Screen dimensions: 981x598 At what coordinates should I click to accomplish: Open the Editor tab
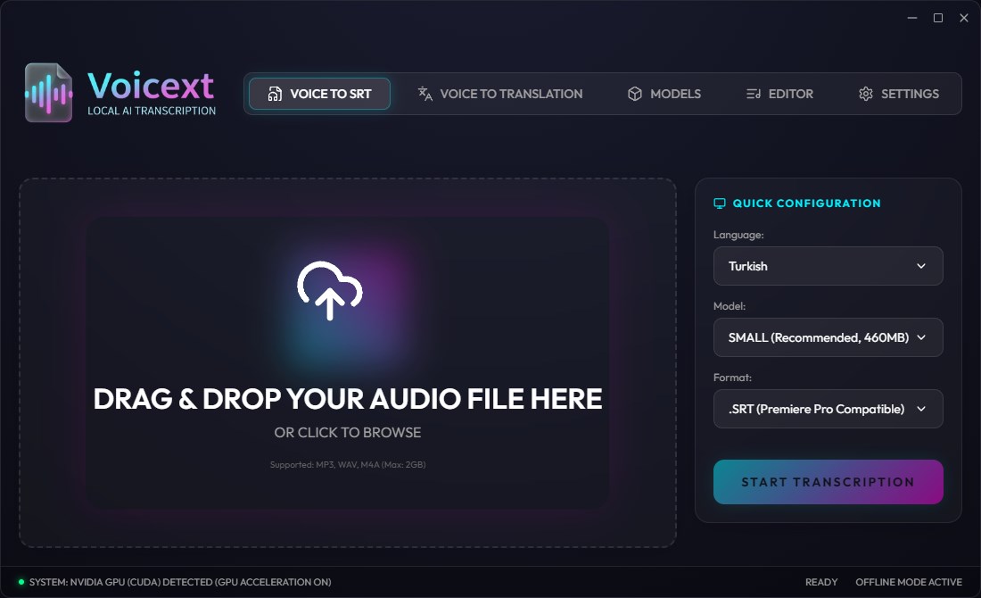click(x=779, y=94)
